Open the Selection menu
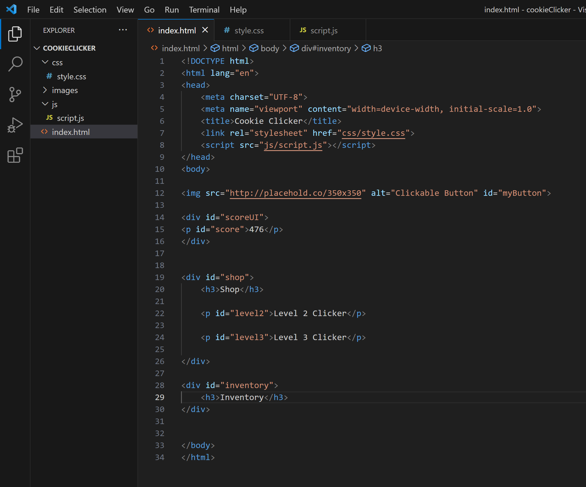This screenshot has height=487, width=586. [x=90, y=10]
